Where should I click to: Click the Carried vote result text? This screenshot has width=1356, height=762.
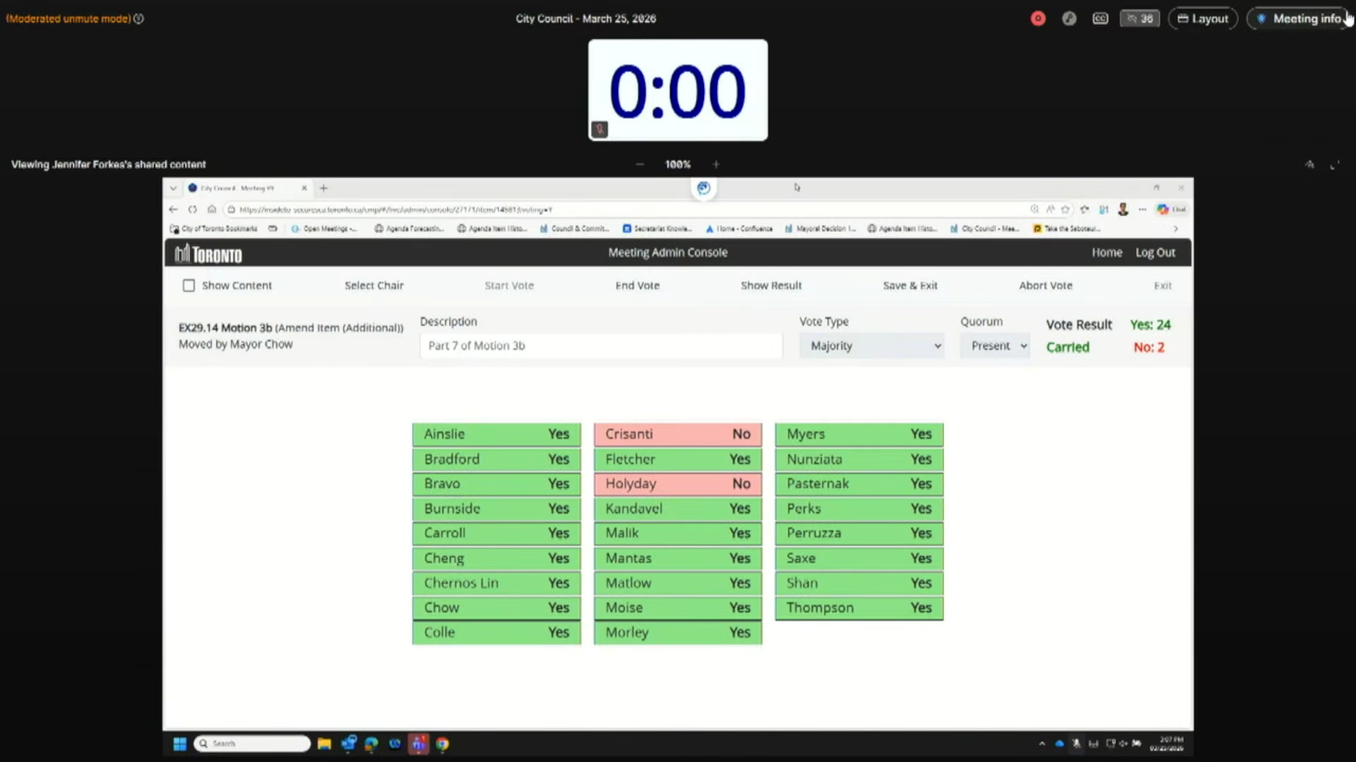1067,347
